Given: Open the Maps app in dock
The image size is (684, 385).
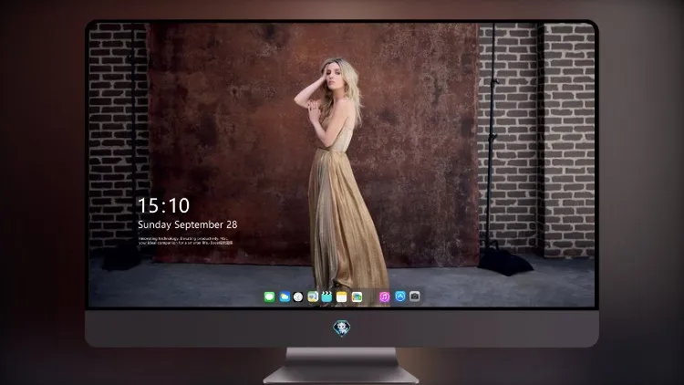Looking at the screenshot, I should 313,297.
